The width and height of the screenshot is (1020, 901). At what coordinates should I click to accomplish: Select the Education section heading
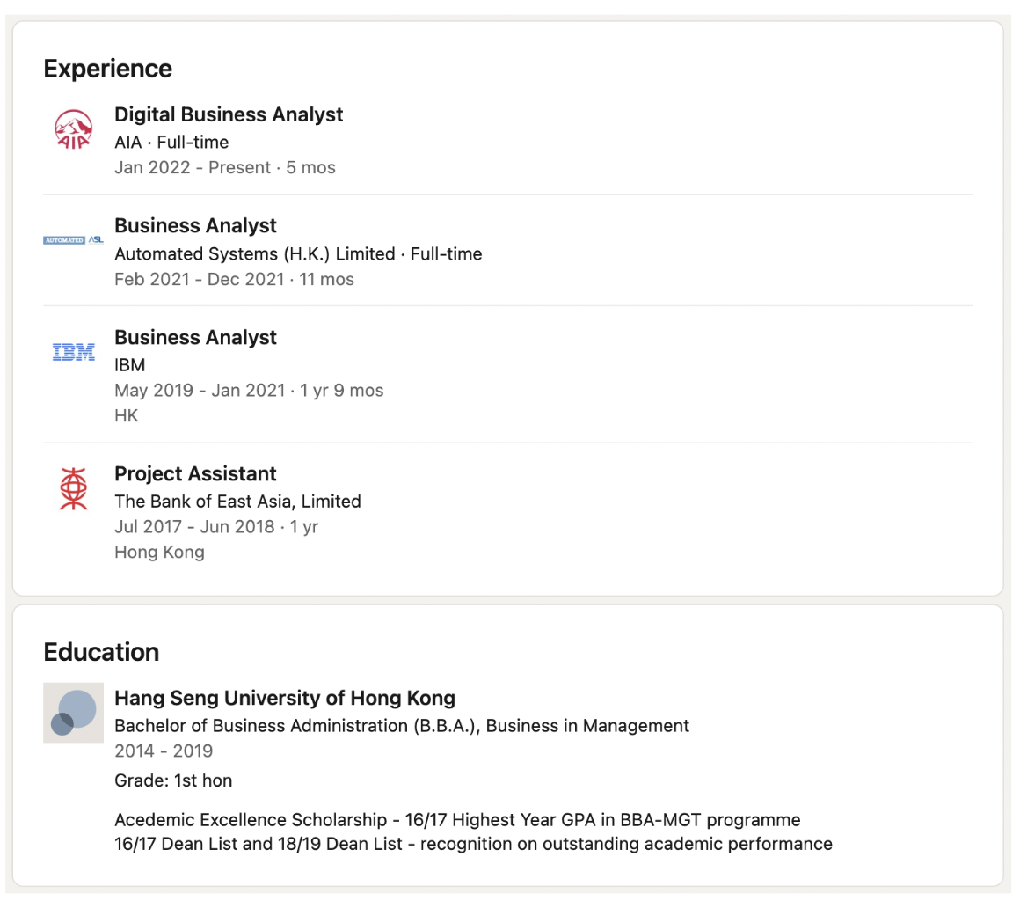click(101, 652)
